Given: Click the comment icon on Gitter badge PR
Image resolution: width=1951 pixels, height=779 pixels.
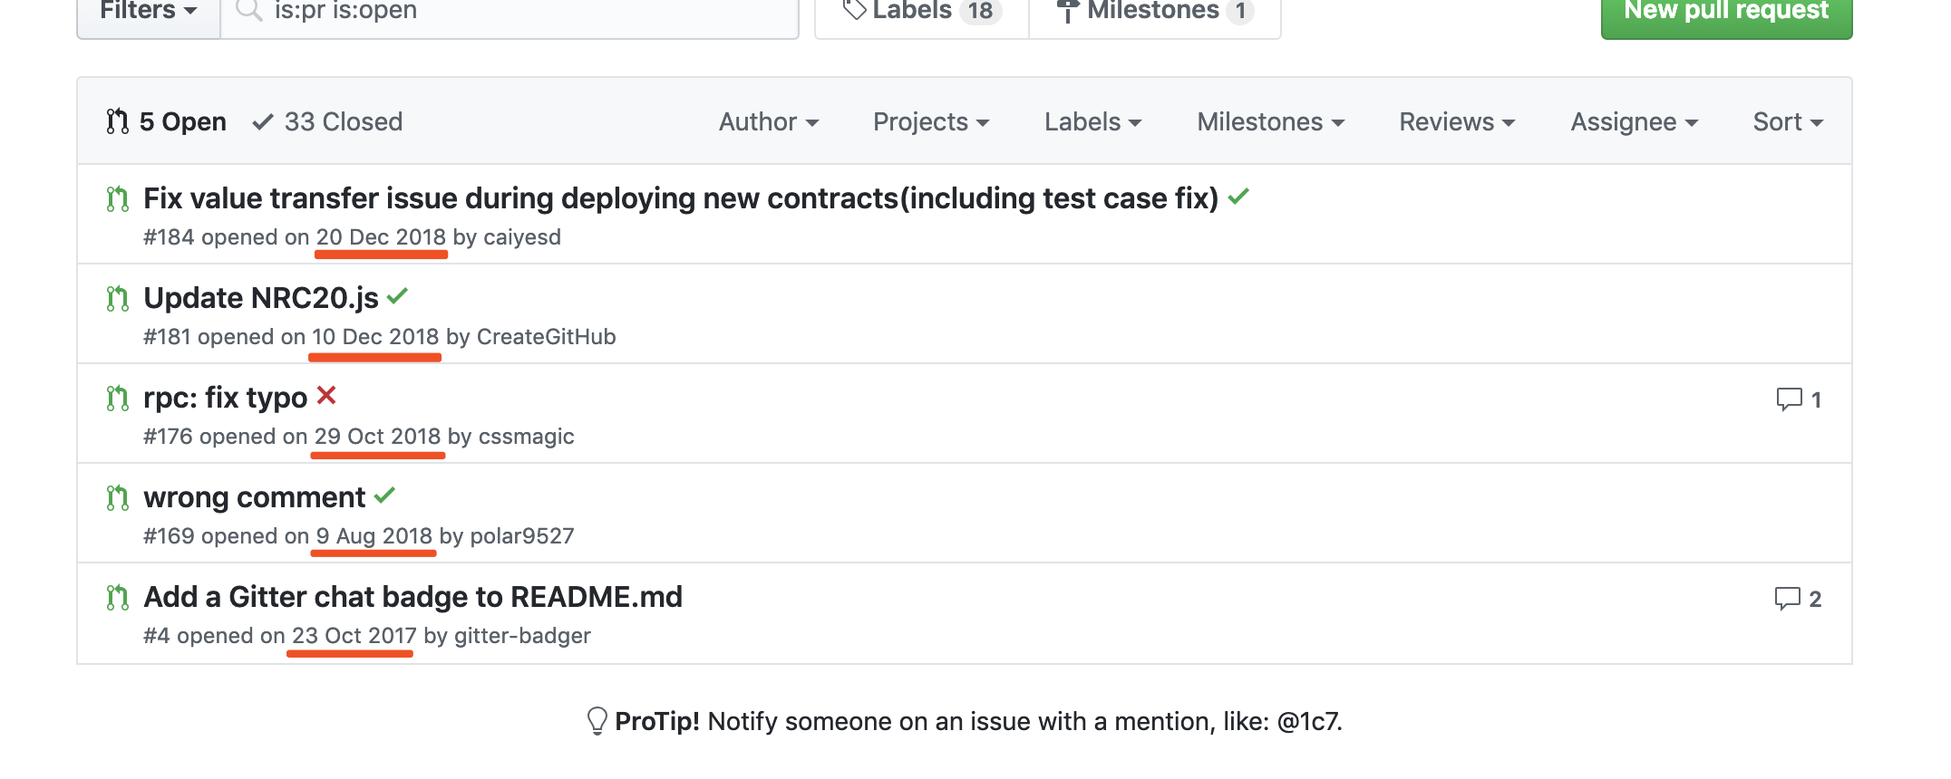Looking at the screenshot, I should coord(1787,598).
